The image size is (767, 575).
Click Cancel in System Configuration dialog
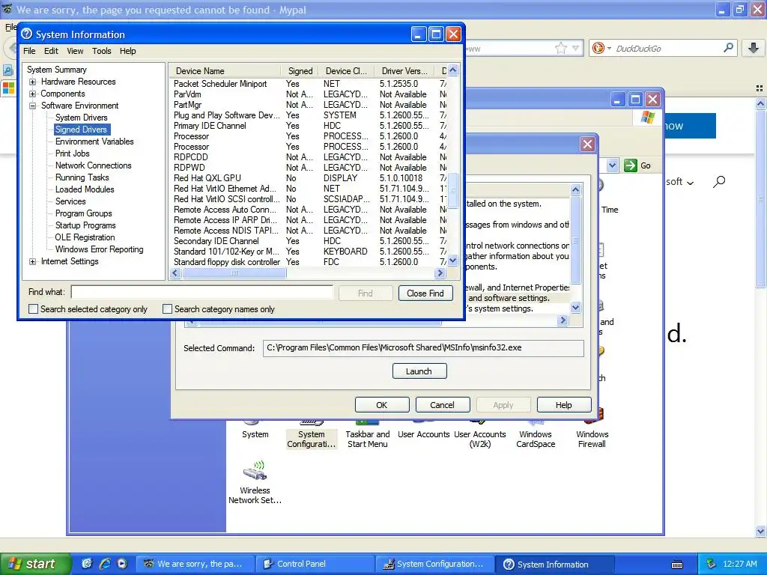pyautogui.click(x=442, y=405)
